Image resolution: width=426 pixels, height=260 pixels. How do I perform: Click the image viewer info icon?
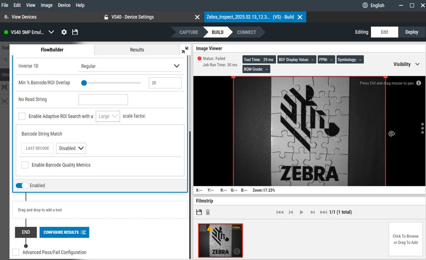pyautogui.click(x=419, y=83)
